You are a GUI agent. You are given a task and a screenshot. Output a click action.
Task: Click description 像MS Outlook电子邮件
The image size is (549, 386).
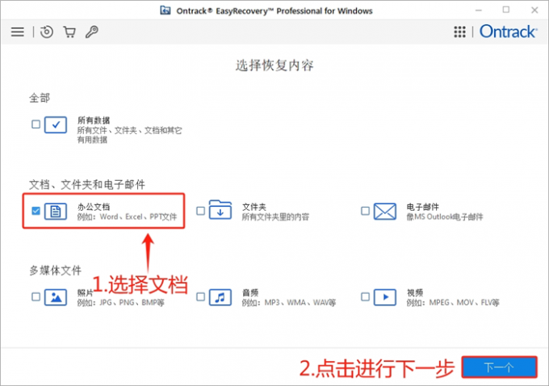click(445, 216)
